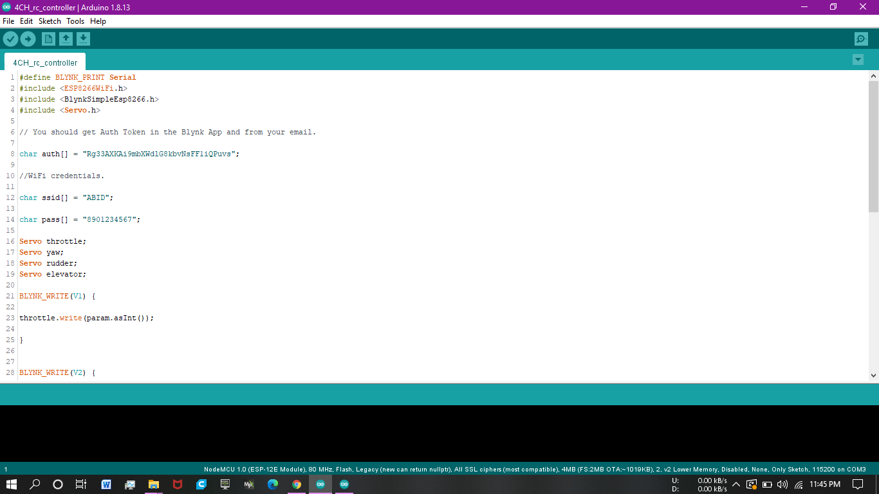This screenshot has height=494, width=879.
Task: Open the Serial Monitor magnifier icon
Action: (861, 39)
